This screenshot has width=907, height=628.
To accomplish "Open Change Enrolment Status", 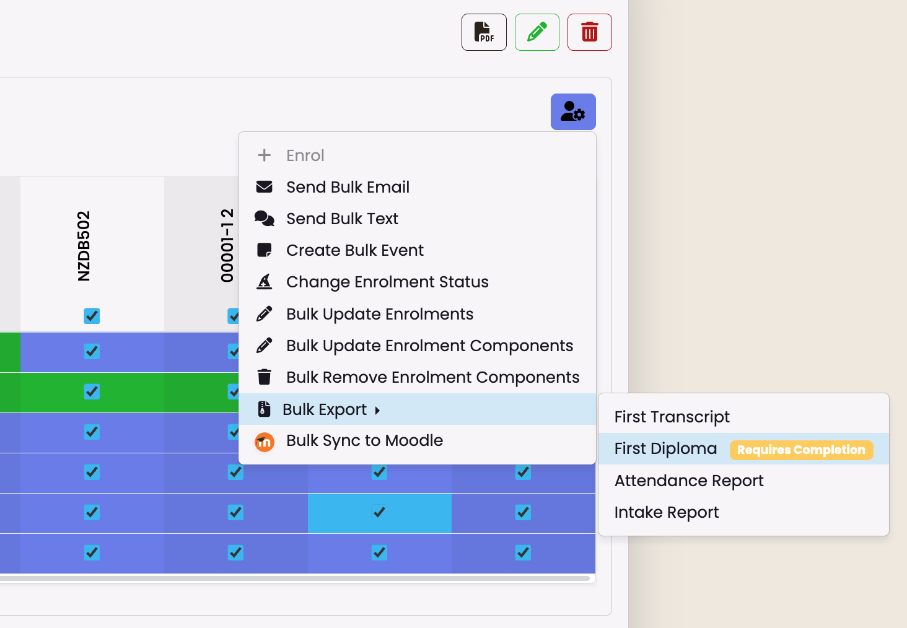I will [x=417, y=281].
